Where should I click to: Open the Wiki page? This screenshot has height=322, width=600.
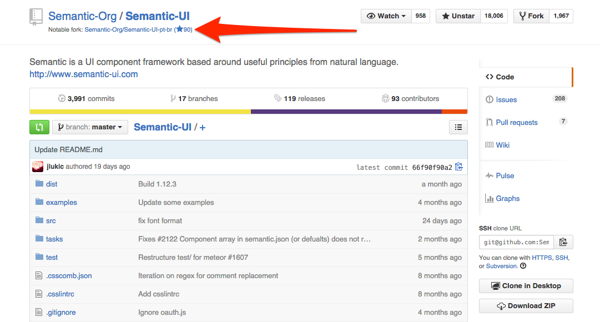pyautogui.click(x=502, y=145)
